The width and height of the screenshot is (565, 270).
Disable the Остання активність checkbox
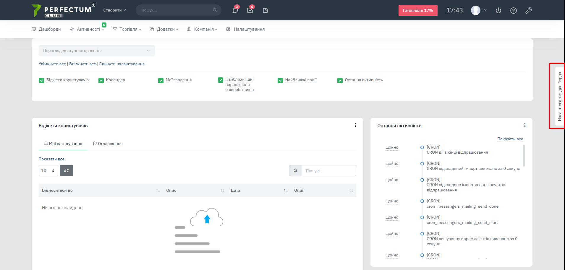(340, 80)
